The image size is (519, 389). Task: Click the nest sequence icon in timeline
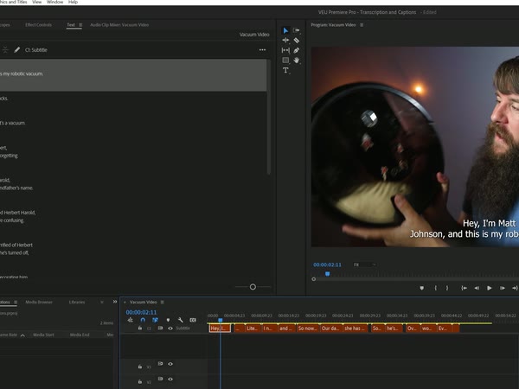pyautogui.click(x=131, y=320)
